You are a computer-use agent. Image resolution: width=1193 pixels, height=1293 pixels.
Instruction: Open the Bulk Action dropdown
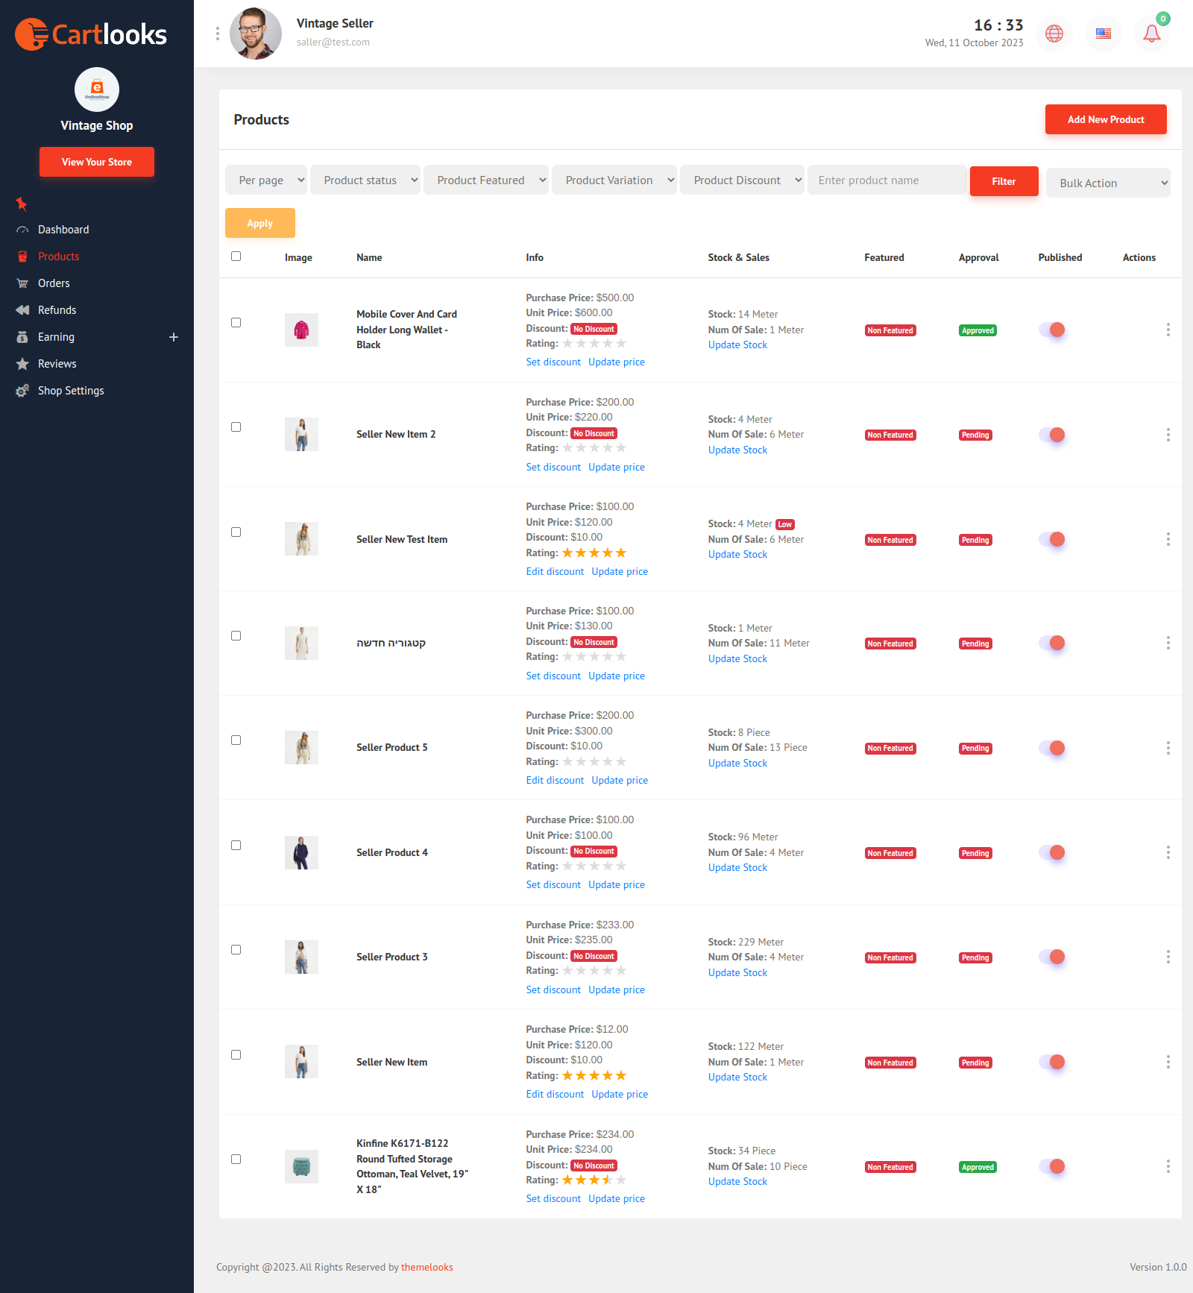1107,182
